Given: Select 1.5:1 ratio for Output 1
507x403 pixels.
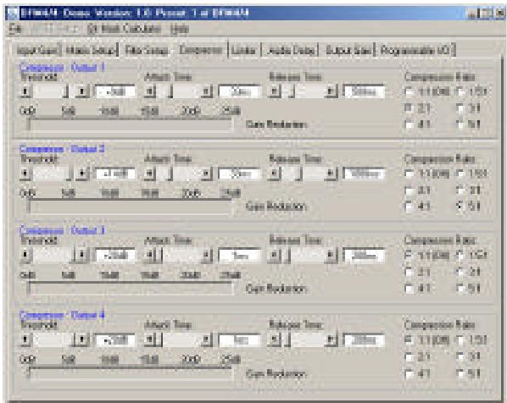Looking at the screenshot, I should coord(460,91).
